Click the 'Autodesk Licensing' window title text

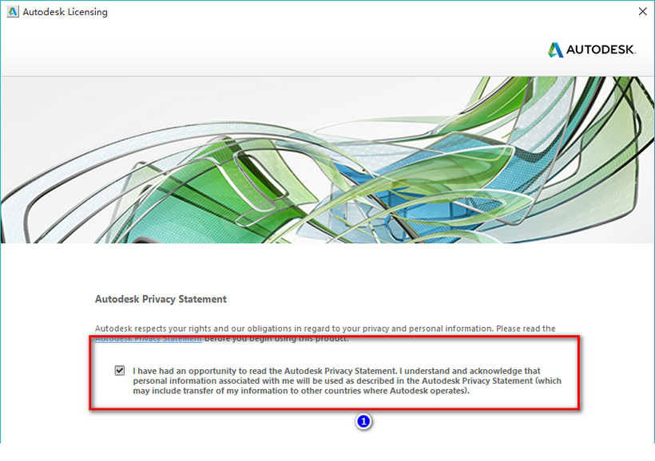[x=65, y=12]
